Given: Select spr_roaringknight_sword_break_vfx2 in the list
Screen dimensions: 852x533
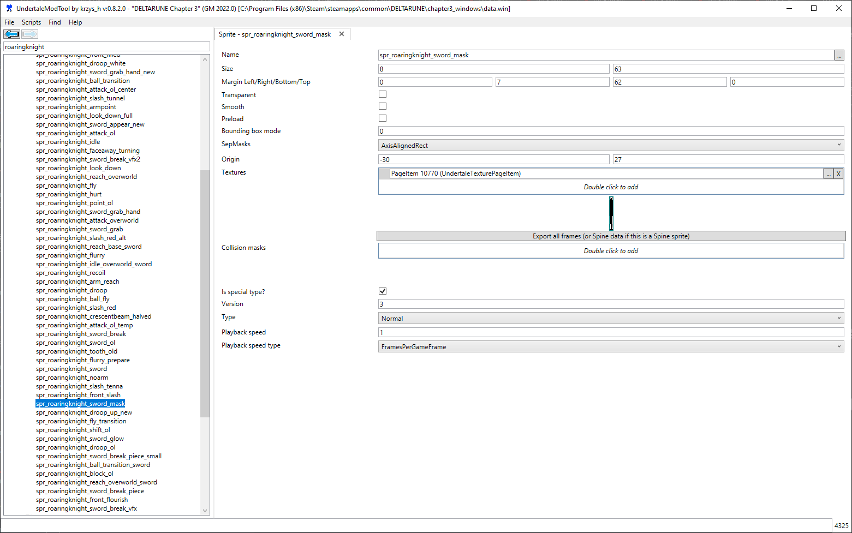Looking at the screenshot, I should (x=88, y=159).
